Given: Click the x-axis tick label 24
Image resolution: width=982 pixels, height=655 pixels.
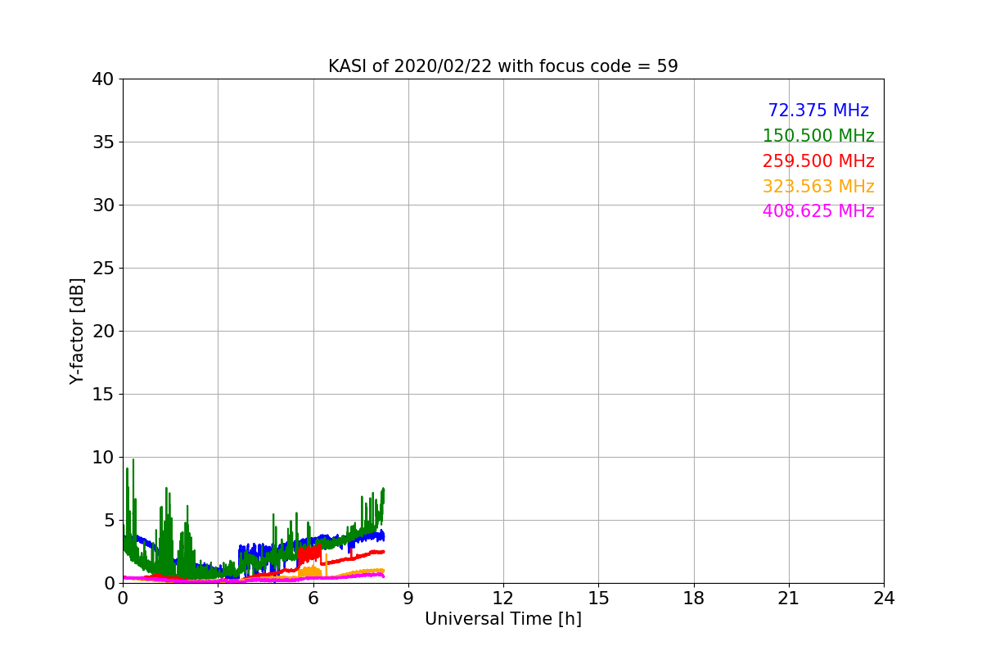Looking at the screenshot, I should pos(884,599).
